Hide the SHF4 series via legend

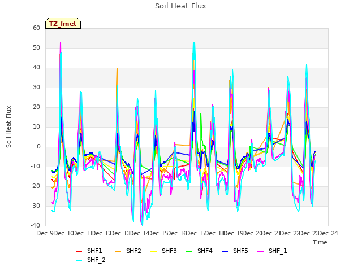coord(199,251)
